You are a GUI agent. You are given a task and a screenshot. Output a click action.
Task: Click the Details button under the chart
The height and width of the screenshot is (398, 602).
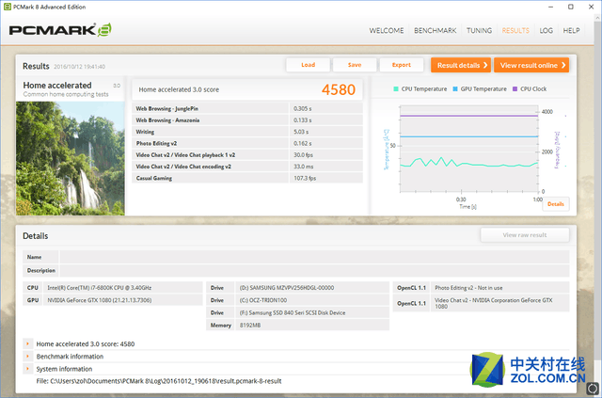556,204
